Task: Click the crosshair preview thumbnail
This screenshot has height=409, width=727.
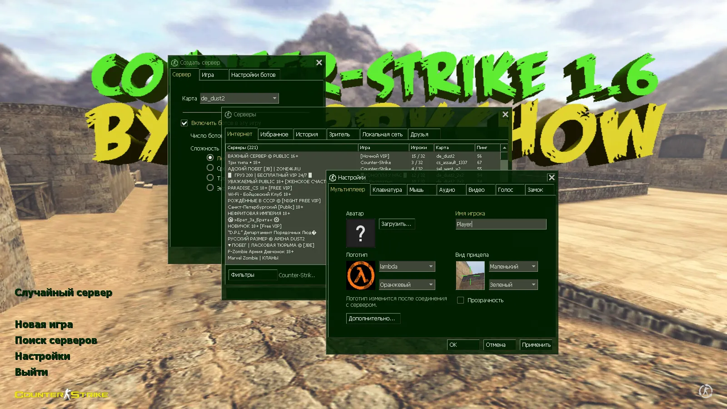Action: click(469, 275)
